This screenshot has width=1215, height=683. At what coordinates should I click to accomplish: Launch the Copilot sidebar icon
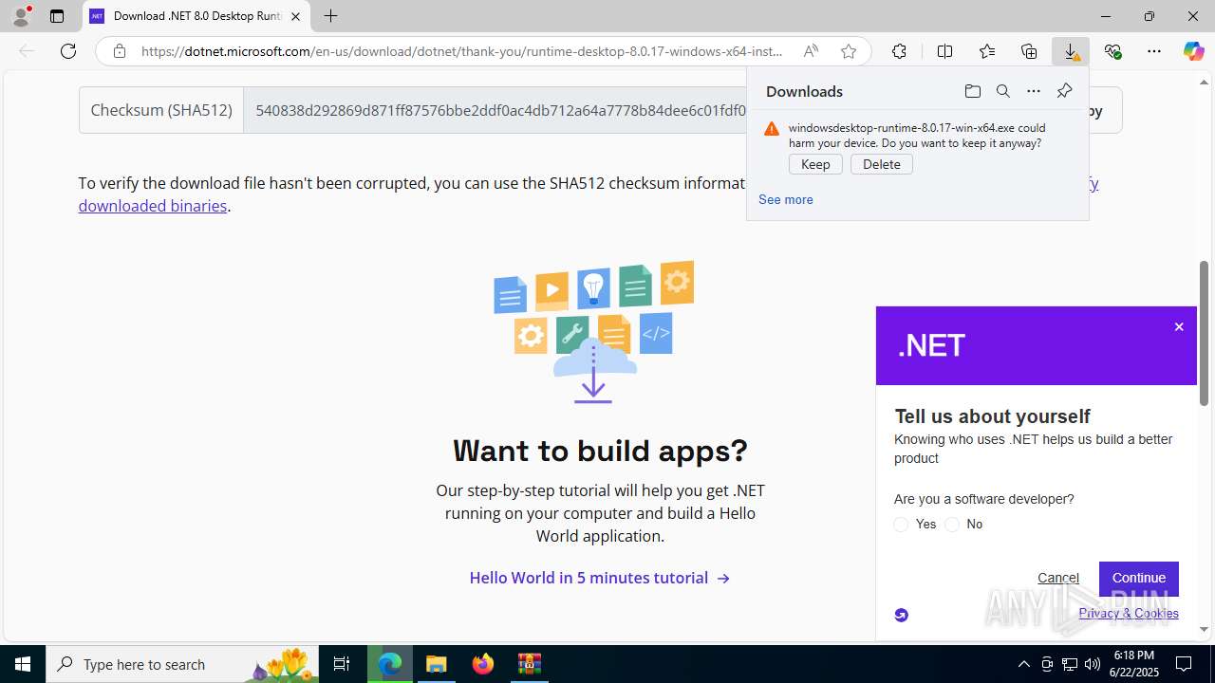pos(1193,51)
